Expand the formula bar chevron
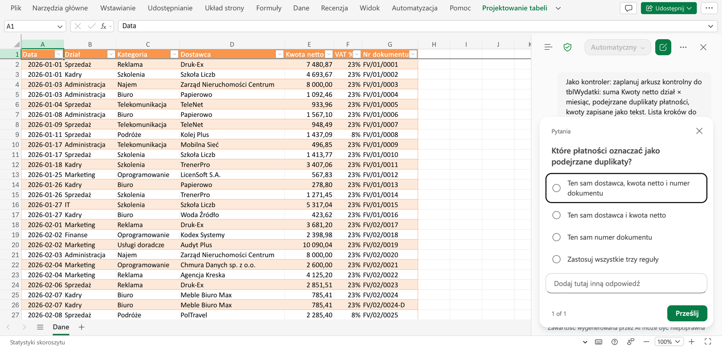The height and width of the screenshot is (347, 722). 710,26
